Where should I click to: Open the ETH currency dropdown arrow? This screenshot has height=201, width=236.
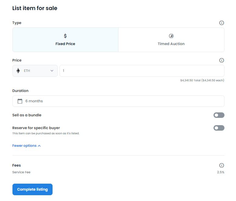pos(52,71)
